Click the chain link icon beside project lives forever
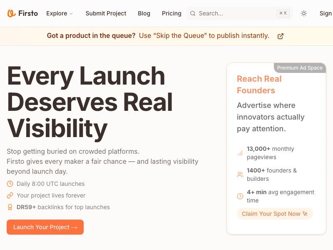The image size is (333, 250). 10,195
